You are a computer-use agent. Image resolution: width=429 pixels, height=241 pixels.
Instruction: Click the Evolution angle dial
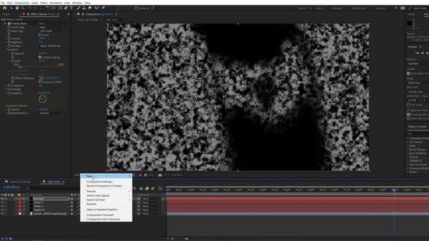(42, 99)
